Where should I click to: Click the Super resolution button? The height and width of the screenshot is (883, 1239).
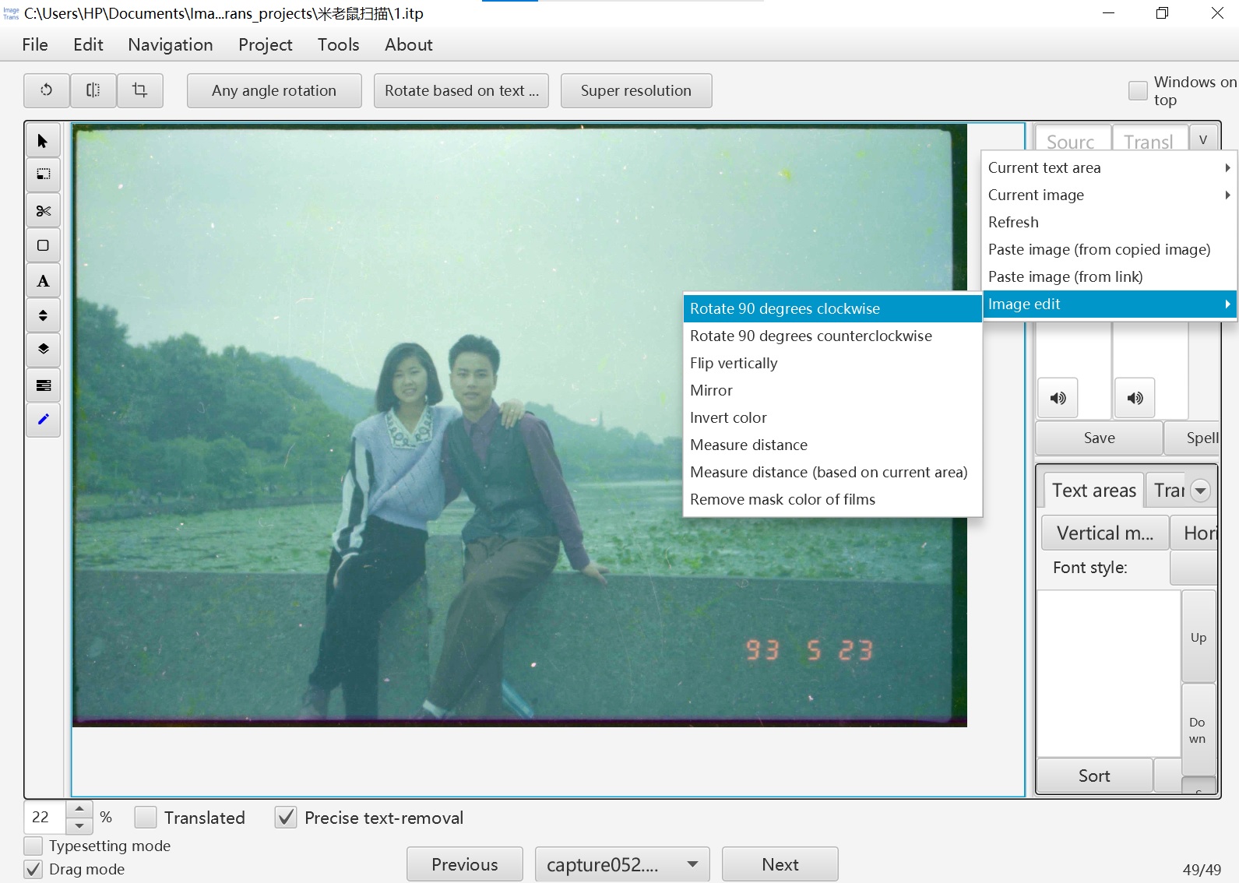(x=635, y=90)
